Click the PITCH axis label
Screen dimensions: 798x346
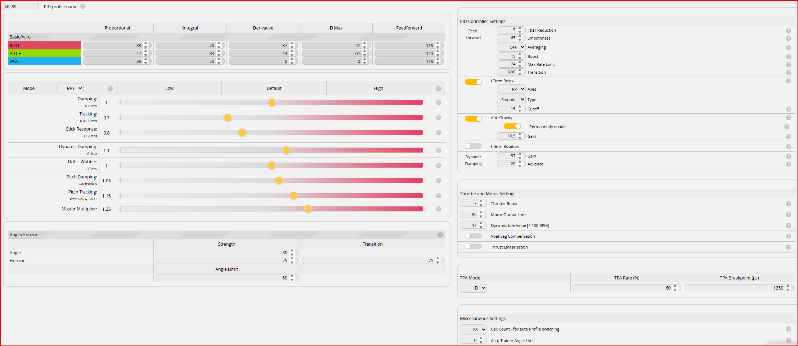click(44, 53)
